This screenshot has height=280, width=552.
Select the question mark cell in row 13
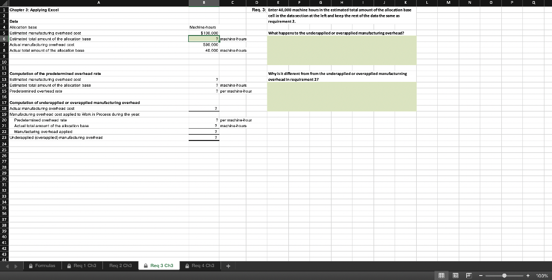(204, 80)
